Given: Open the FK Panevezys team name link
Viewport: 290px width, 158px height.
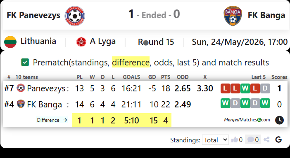Looking at the screenshot, I should [33, 15].
